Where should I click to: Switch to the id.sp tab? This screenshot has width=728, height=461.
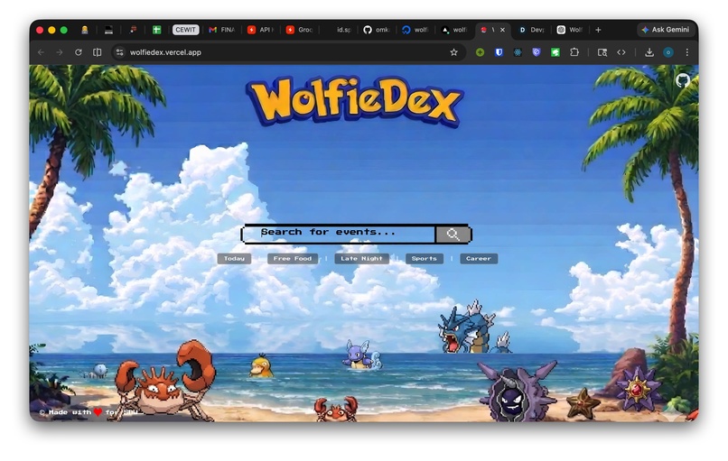(338, 30)
